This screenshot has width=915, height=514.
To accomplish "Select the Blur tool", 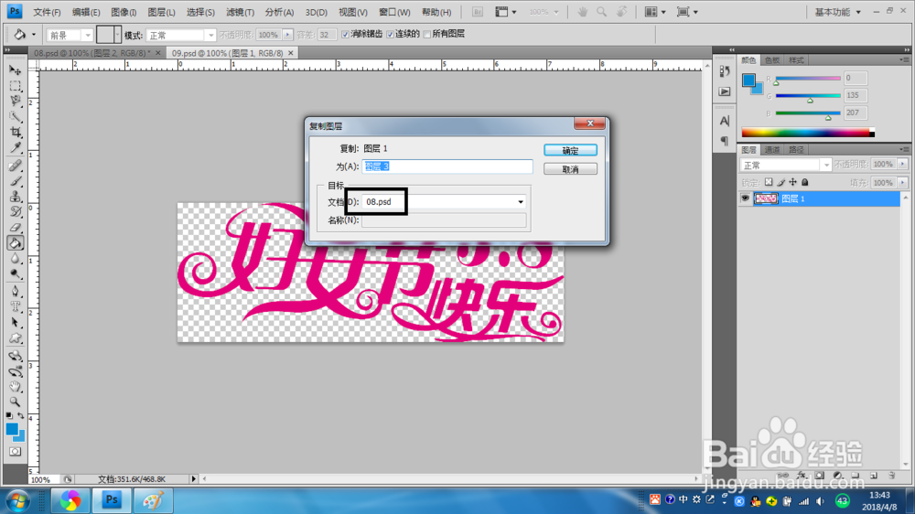I will point(16,259).
